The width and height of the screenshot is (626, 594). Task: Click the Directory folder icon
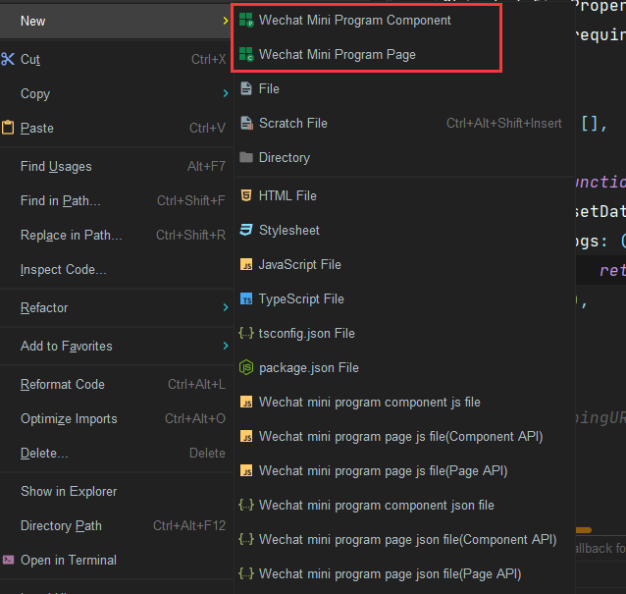[x=246, y=157]
